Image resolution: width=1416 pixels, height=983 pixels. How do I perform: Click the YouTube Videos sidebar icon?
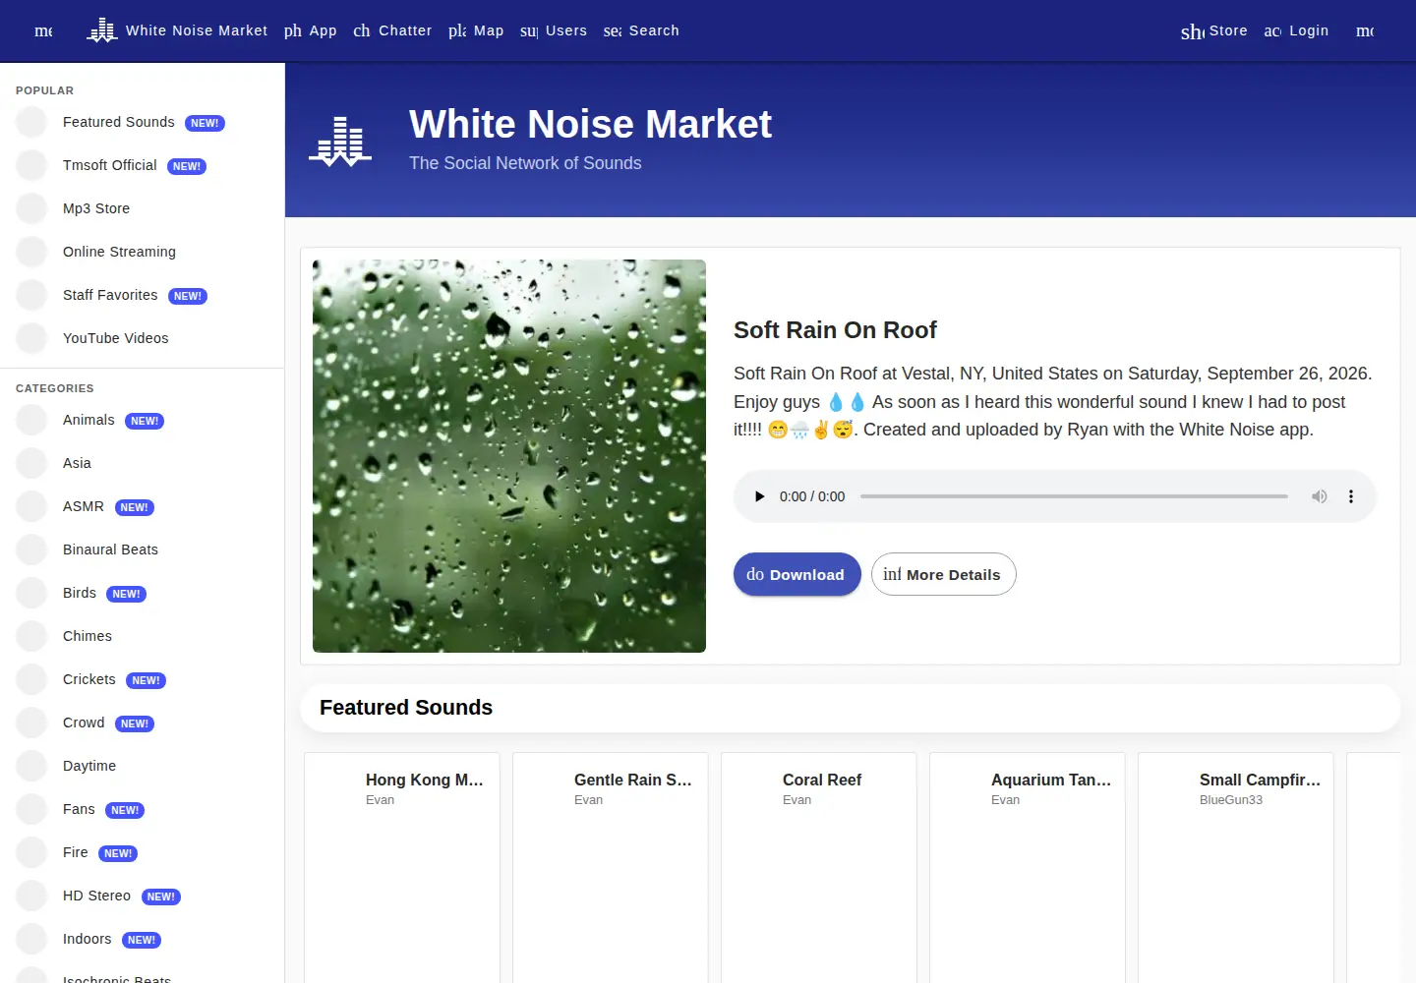point(31,338)
